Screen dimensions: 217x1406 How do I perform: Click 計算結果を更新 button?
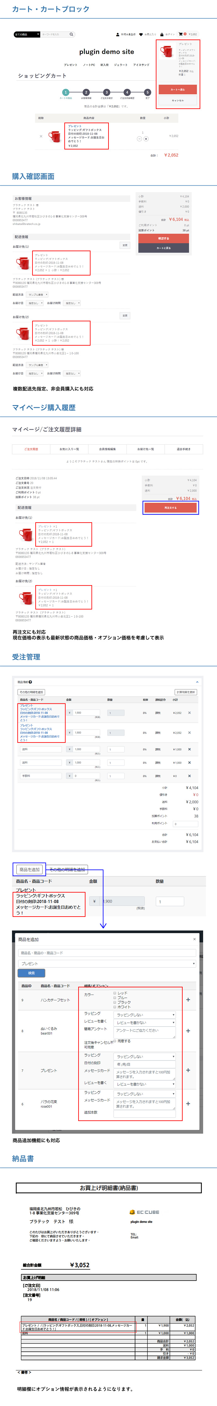point(186,692)
